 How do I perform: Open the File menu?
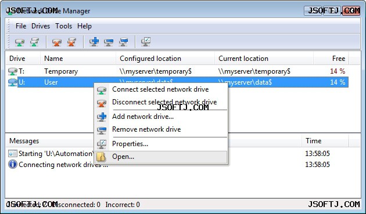21,26
